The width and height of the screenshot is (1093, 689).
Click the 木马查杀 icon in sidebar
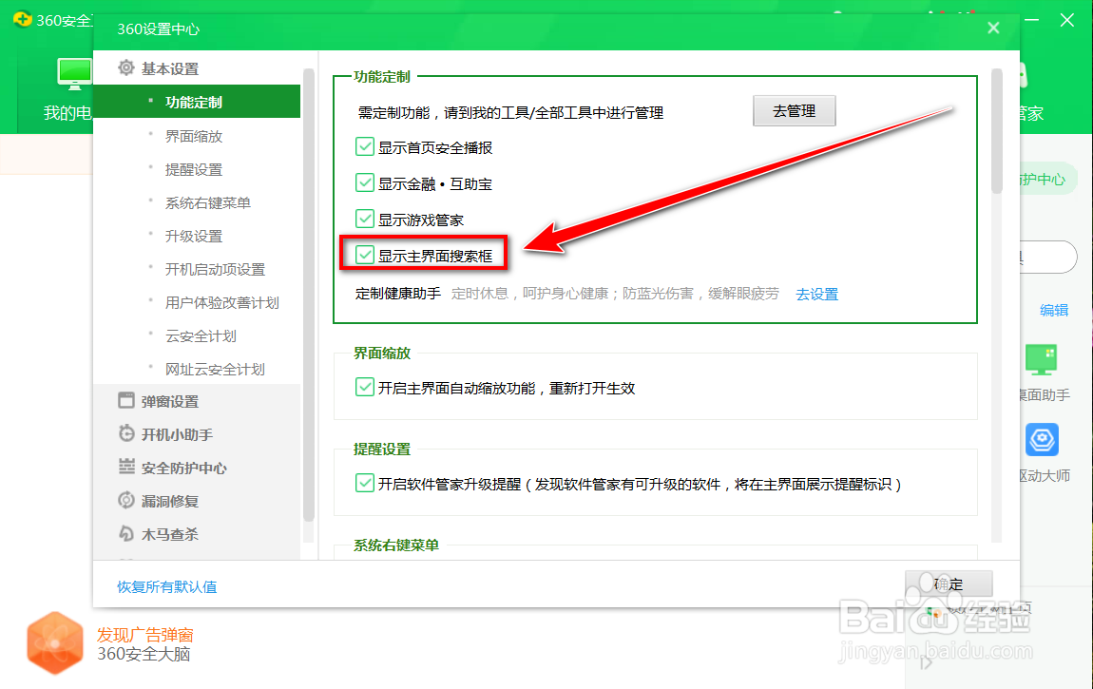(x=126, y=534)
